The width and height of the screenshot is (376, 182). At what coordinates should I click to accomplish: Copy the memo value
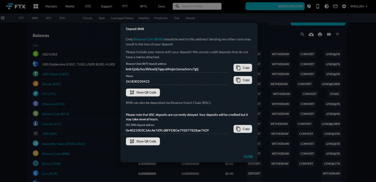coord(243,80)
